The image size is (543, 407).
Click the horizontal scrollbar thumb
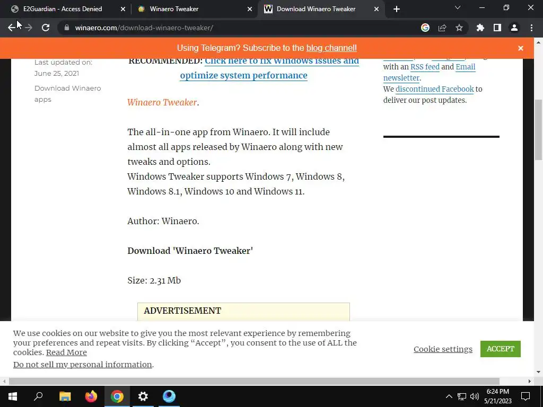[x=254, y=381]
